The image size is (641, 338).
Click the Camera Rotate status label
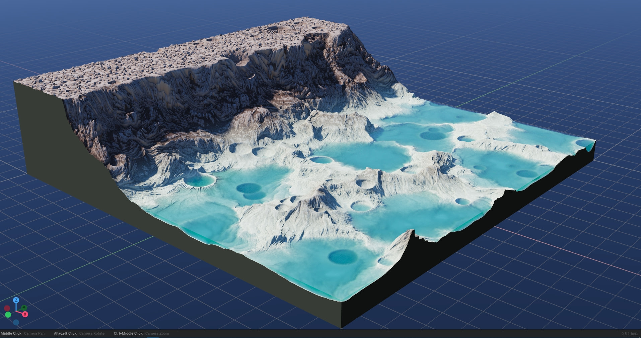(92, 333)
